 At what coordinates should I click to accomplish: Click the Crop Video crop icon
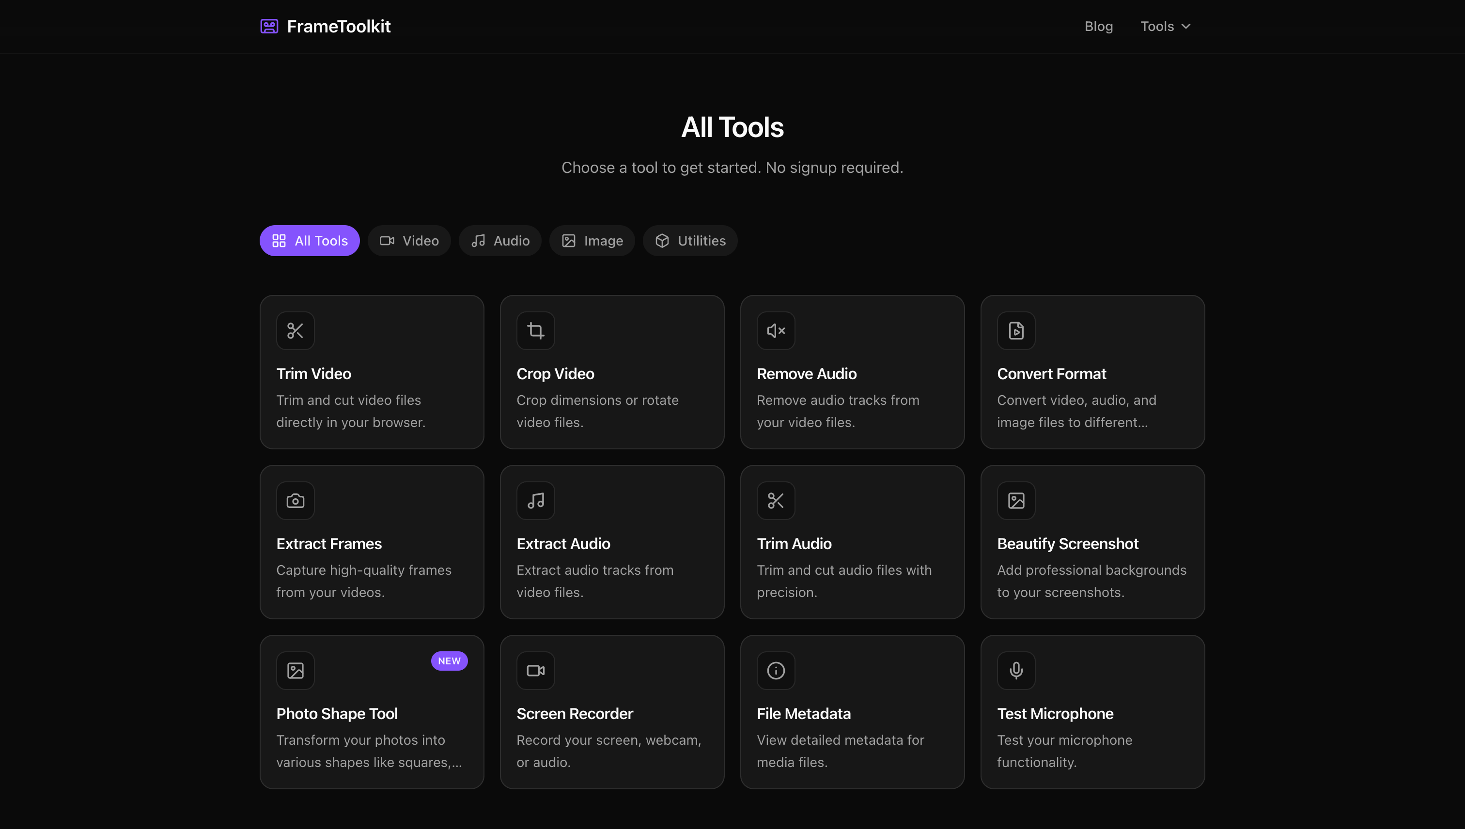[536, 330]
